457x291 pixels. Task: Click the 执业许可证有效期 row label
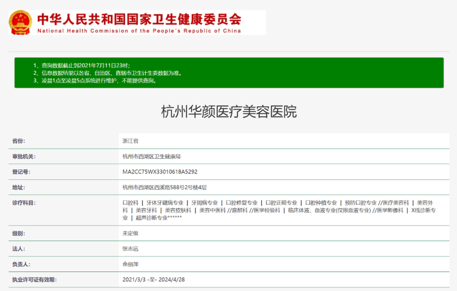(34, 280)
